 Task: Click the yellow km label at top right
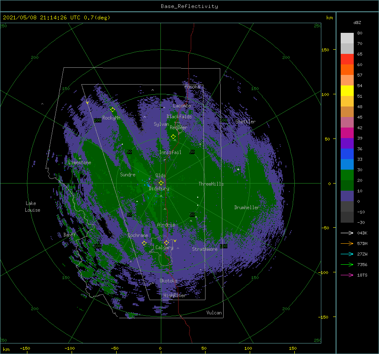coord(329,18)
